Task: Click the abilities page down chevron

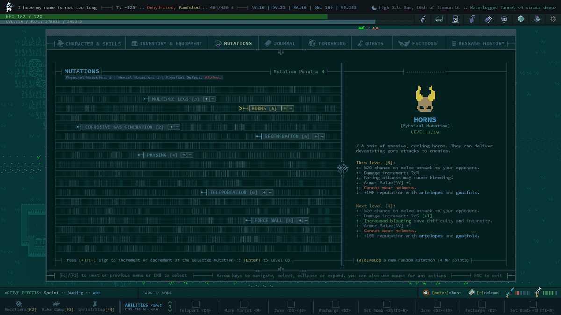Action: pos(170,310)
